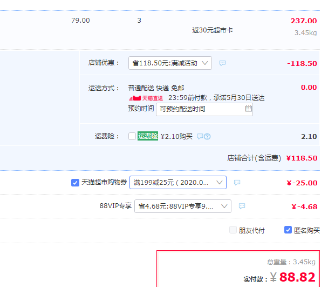Open question mark help for 运费险
335x287 pixels.
pos(207,136)
